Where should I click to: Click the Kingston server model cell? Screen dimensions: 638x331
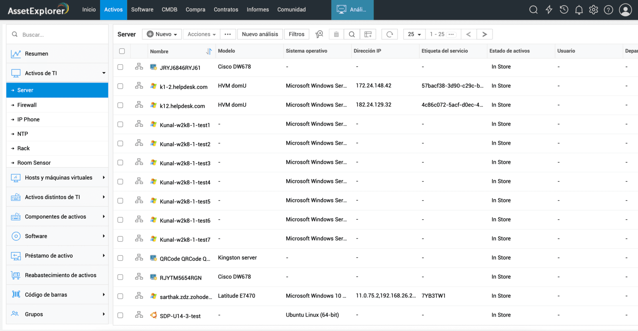coord(237,258)
